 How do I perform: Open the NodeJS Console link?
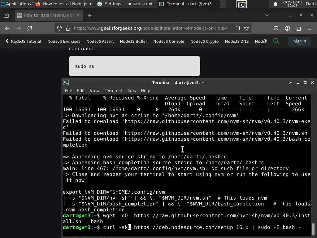tap(169, 41)
